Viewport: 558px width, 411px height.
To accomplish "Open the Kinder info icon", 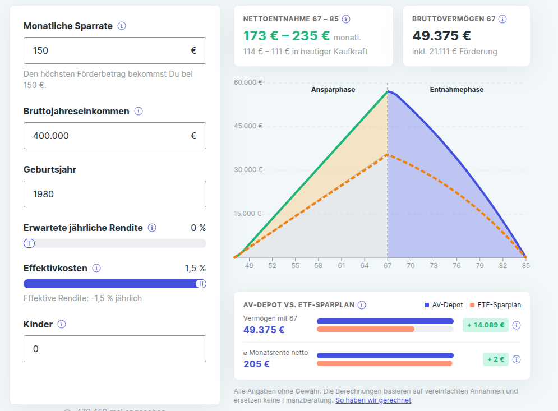I will [62, 324].
